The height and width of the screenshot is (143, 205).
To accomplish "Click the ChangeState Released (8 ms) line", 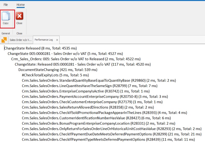I will pyautogui.click(x=40, y=48).
